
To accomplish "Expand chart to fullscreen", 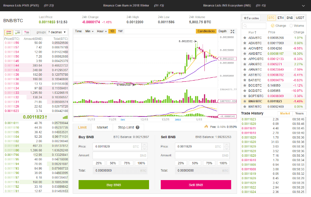I will tap(233, 31).
